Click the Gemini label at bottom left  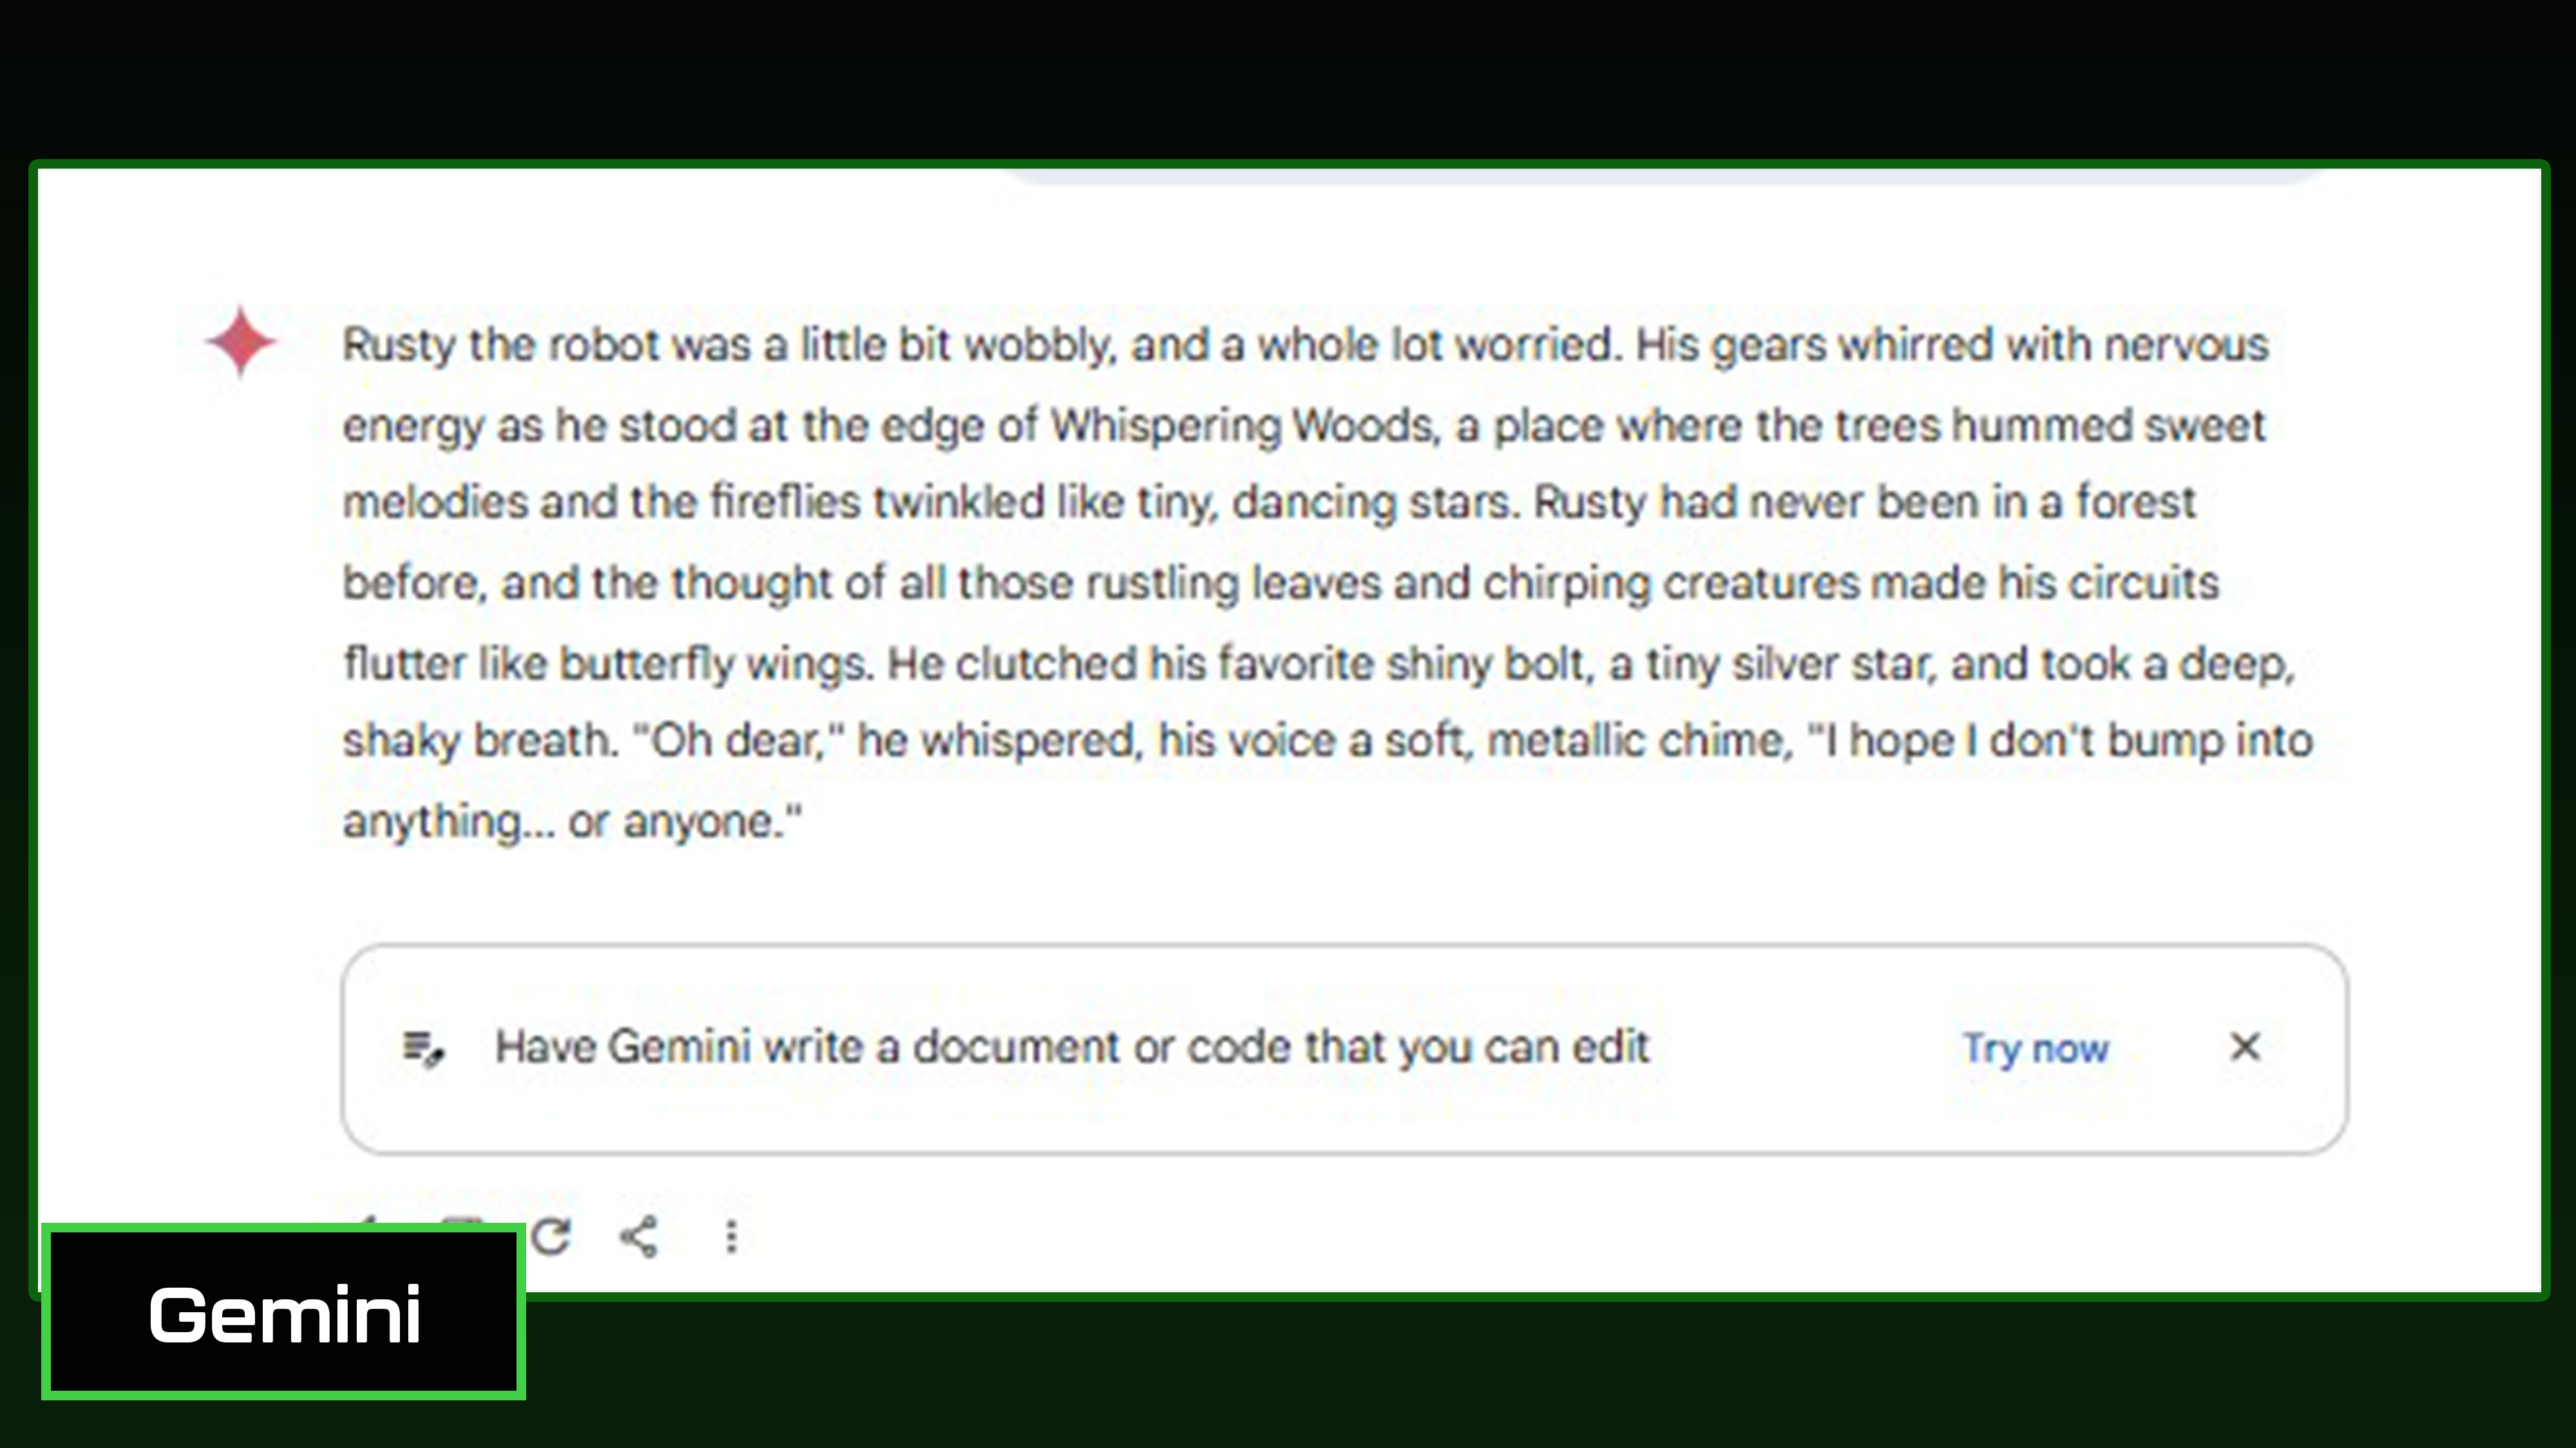284,1313
